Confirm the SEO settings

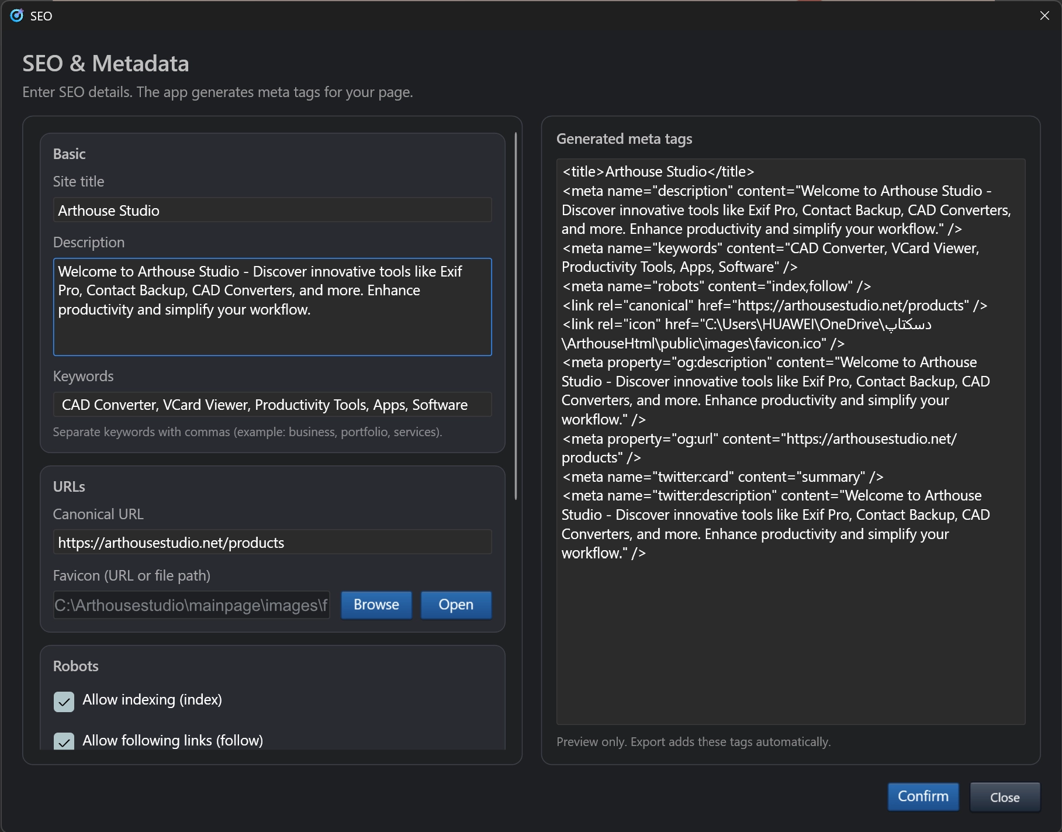pyautogui.click(x=923, y=796)
